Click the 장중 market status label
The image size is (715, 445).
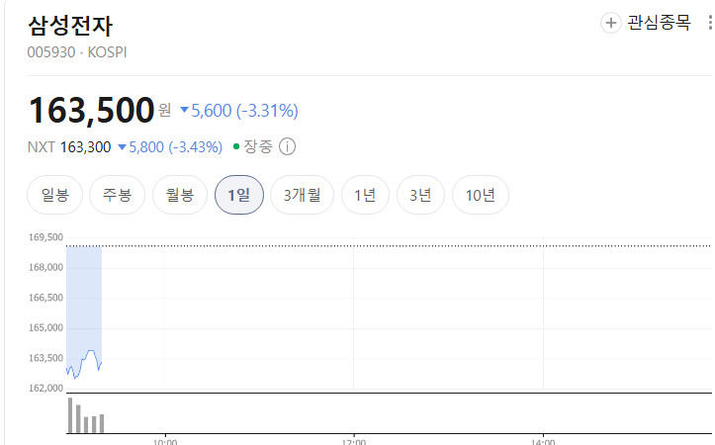coord(258,146)
